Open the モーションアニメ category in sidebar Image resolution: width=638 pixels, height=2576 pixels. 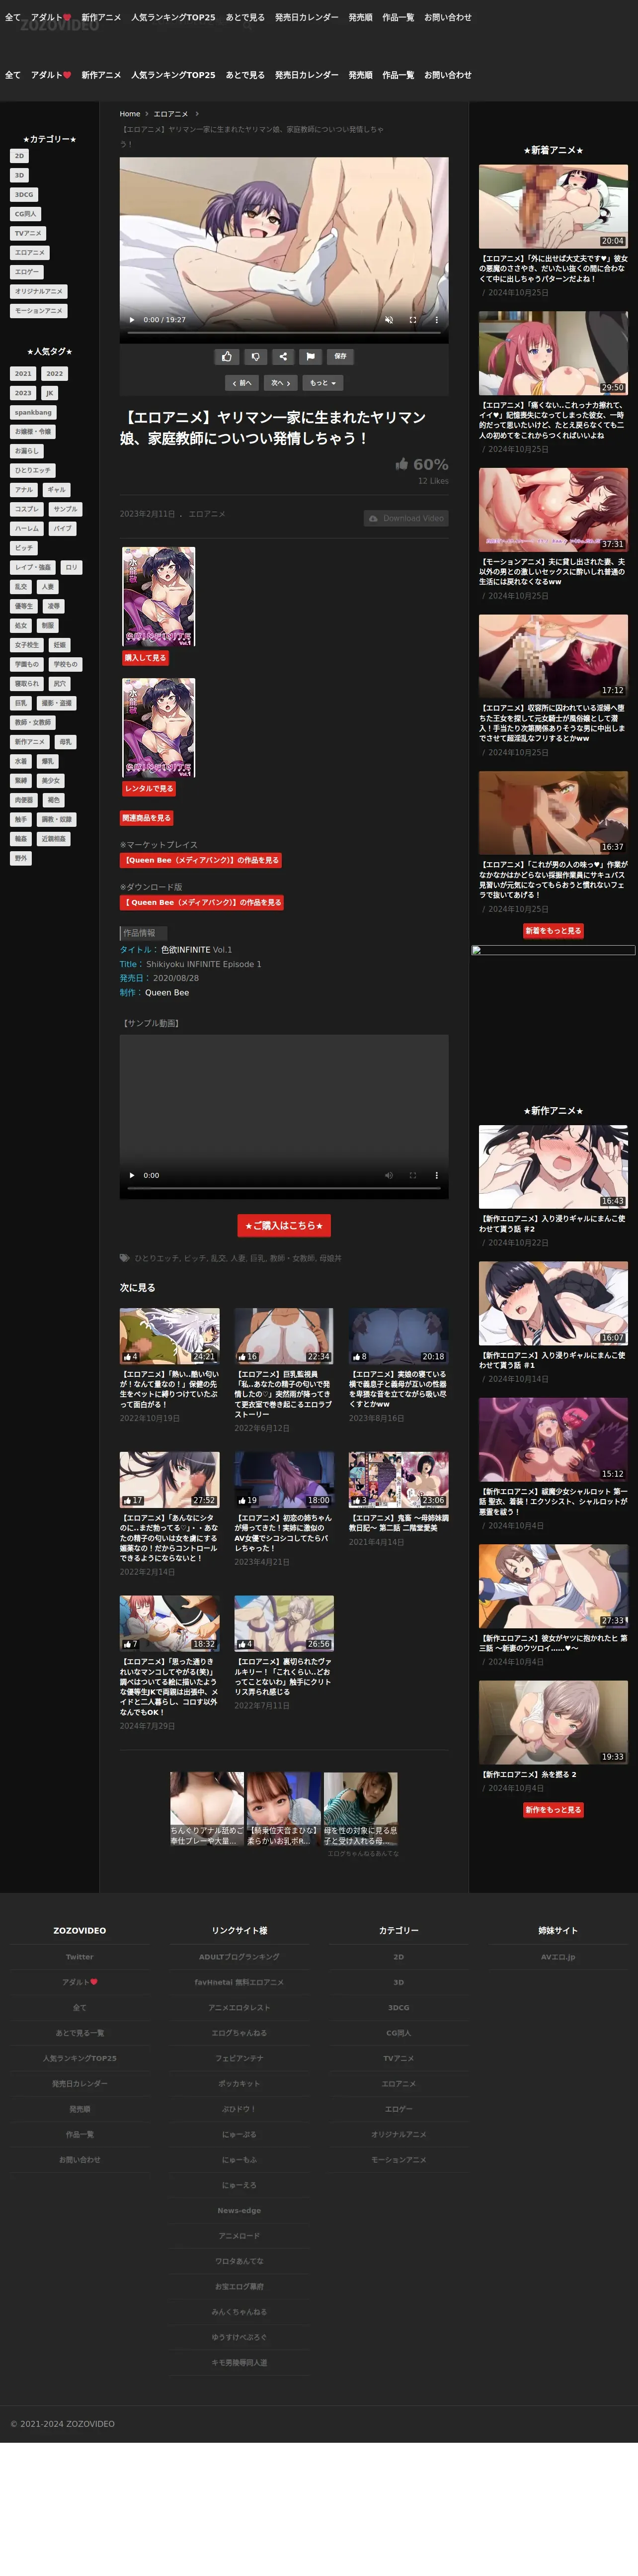click(x=39, y=311)
